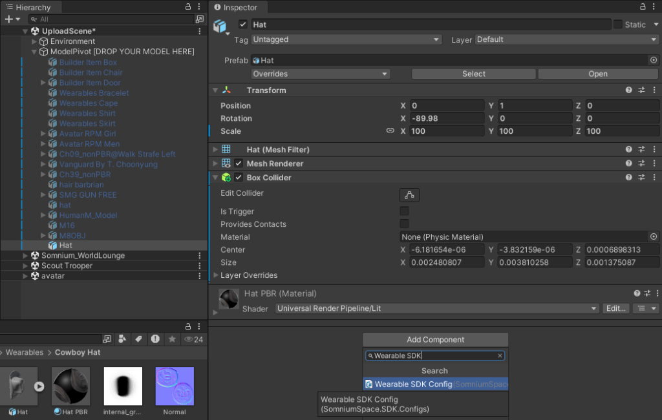Click the Material object picker circle icon
Screen dimensions: 662x420
pyautogui.click(x=653, y=237)
